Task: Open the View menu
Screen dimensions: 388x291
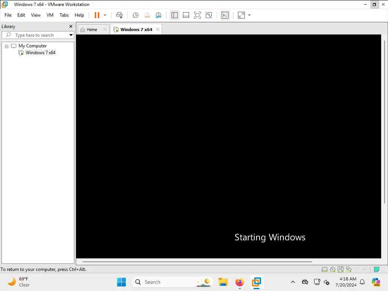Action: click(x=36, y=15)
